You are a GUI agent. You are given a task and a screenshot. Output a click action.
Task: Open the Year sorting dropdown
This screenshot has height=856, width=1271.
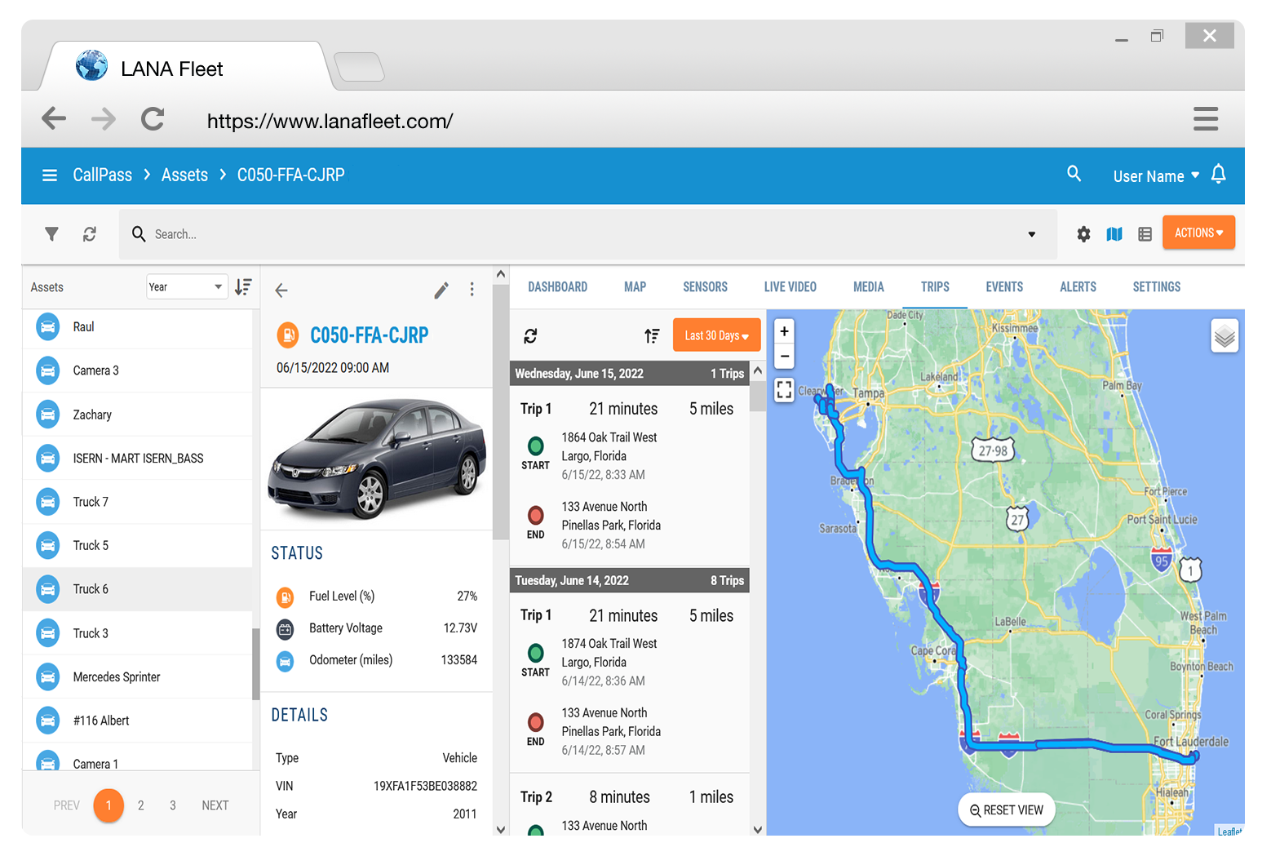(187, 286)
